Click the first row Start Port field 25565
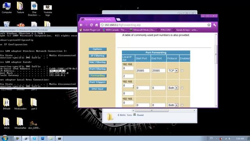Image resolution: width=250 pixels, height=141 pixels. point(143,70)
